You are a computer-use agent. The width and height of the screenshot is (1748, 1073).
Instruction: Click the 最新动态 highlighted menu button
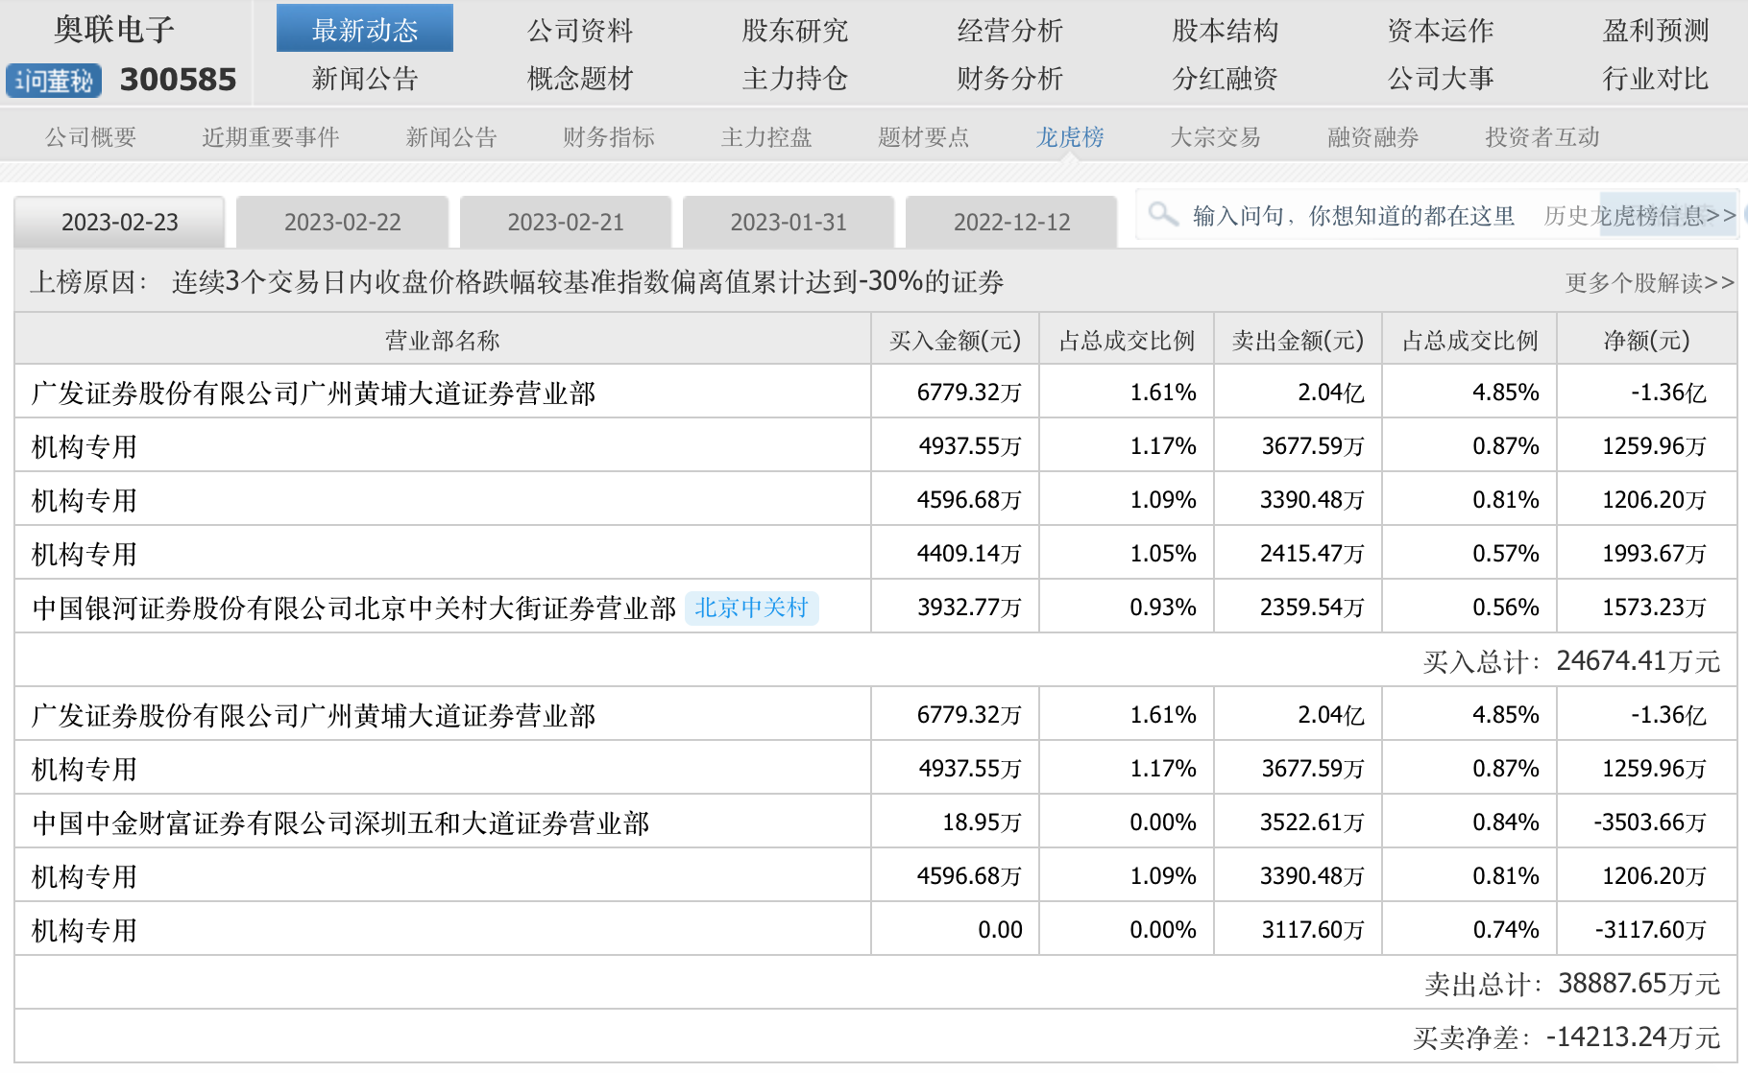click(365, 29)
